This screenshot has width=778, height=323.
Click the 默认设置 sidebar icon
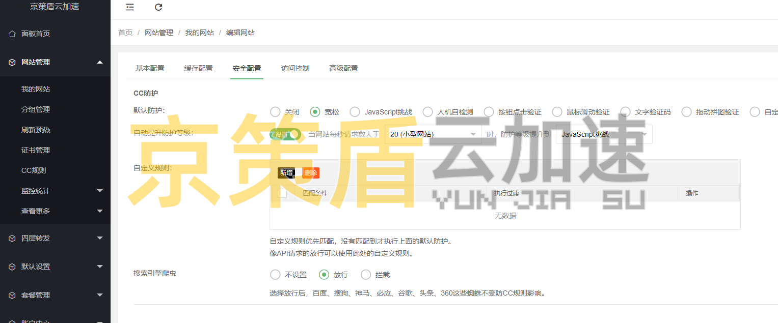point(11,266)
